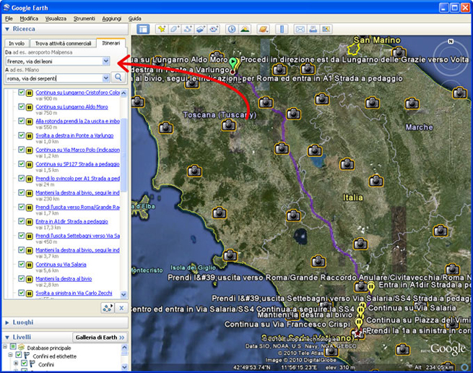The image size is (473, 373).
Task: Click the scroll up arrow of the directions list
Action: coord(123,93)
